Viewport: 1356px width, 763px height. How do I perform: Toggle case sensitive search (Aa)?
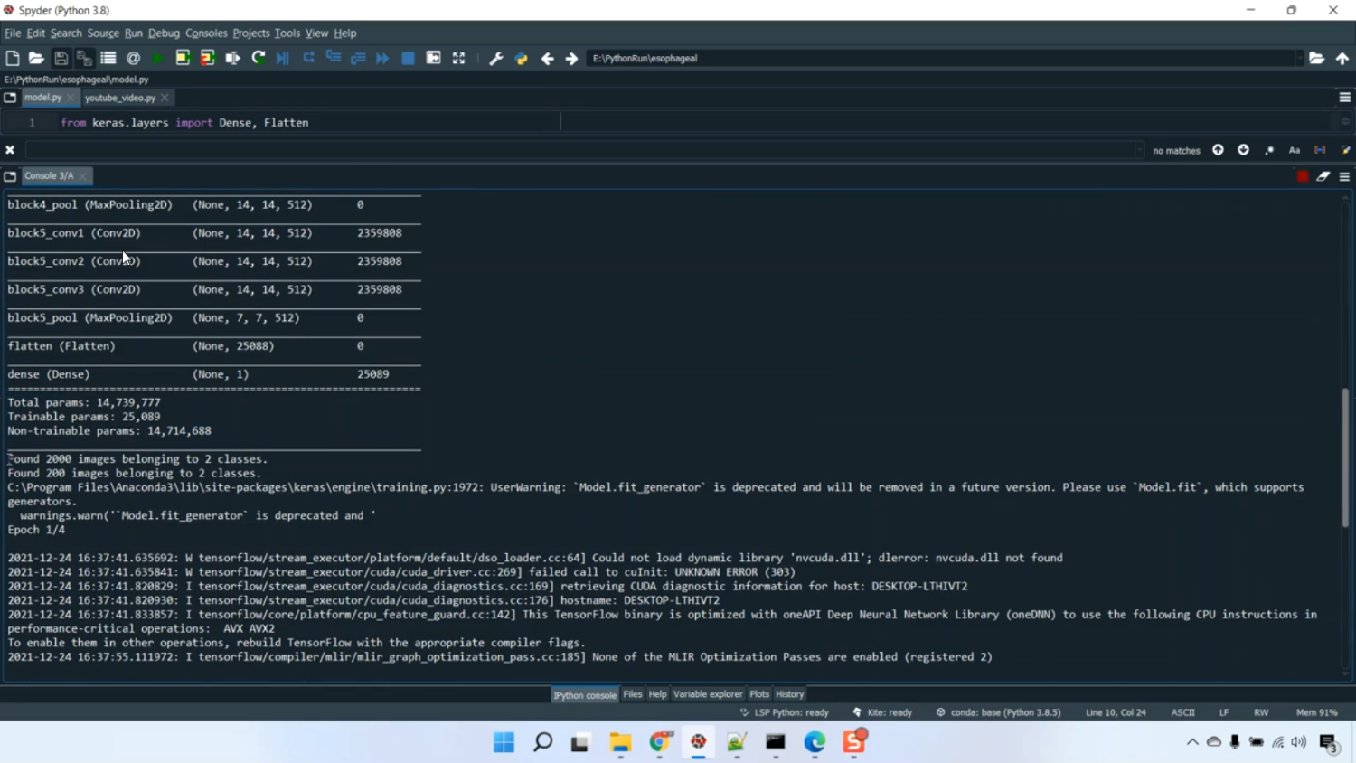1295,150
